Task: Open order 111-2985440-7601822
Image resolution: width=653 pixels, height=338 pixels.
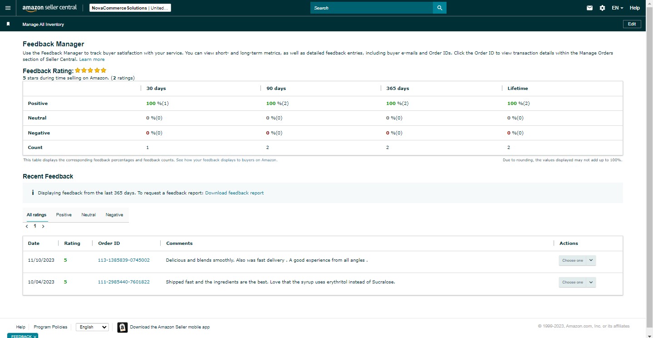Action: (x=124, y=282)
